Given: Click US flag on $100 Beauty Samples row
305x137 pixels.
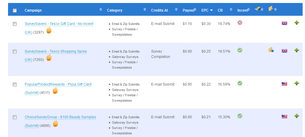Looking at the screenshot, I should coord(284,116).
